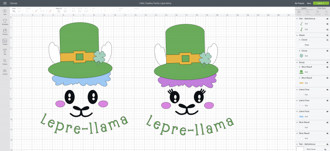Viewport: 330px width, 151px height.
Task: Click the green Make It button
Action: click(x=321, y=3)
